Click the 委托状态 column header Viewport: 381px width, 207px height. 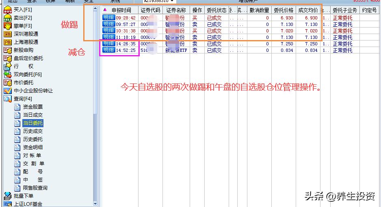[x=216, y=10]
